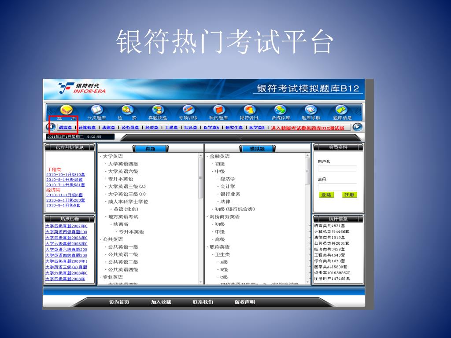Click the 设为首页 footer link
The image size is (451, 338).
click(119, 302)
